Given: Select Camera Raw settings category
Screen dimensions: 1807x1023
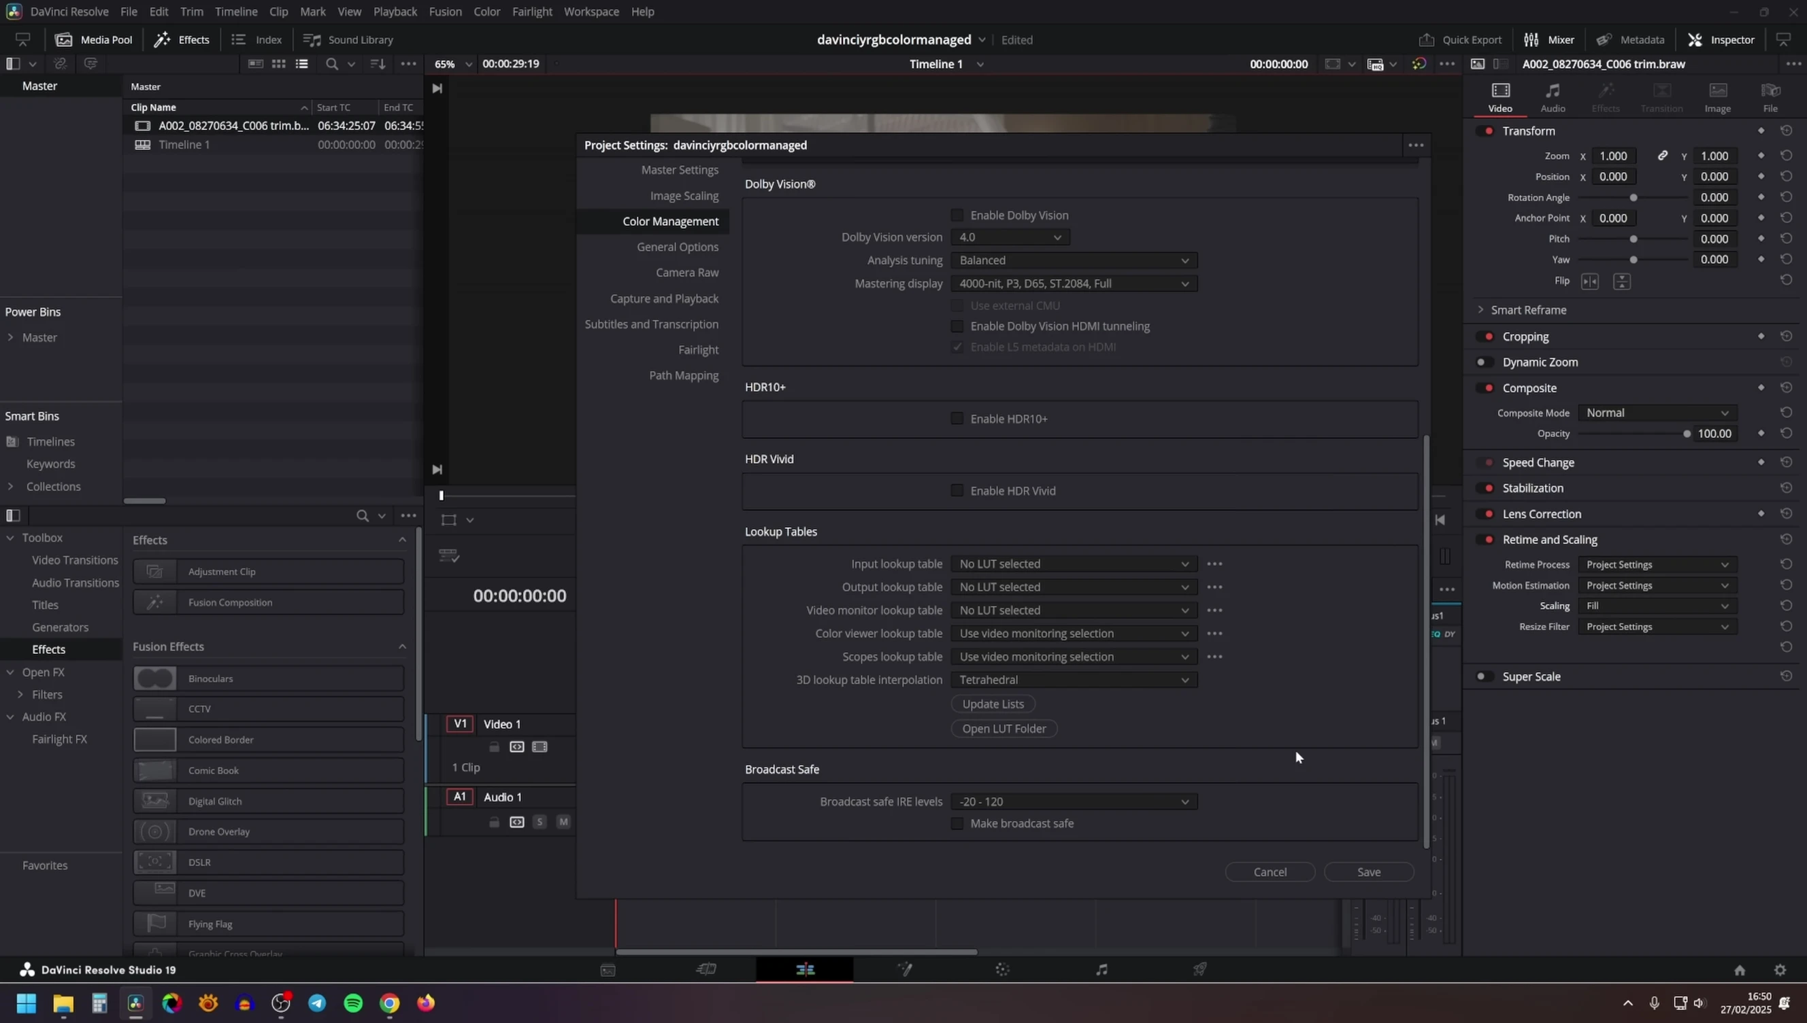Looking at the screenshot, I should [687, 273].
